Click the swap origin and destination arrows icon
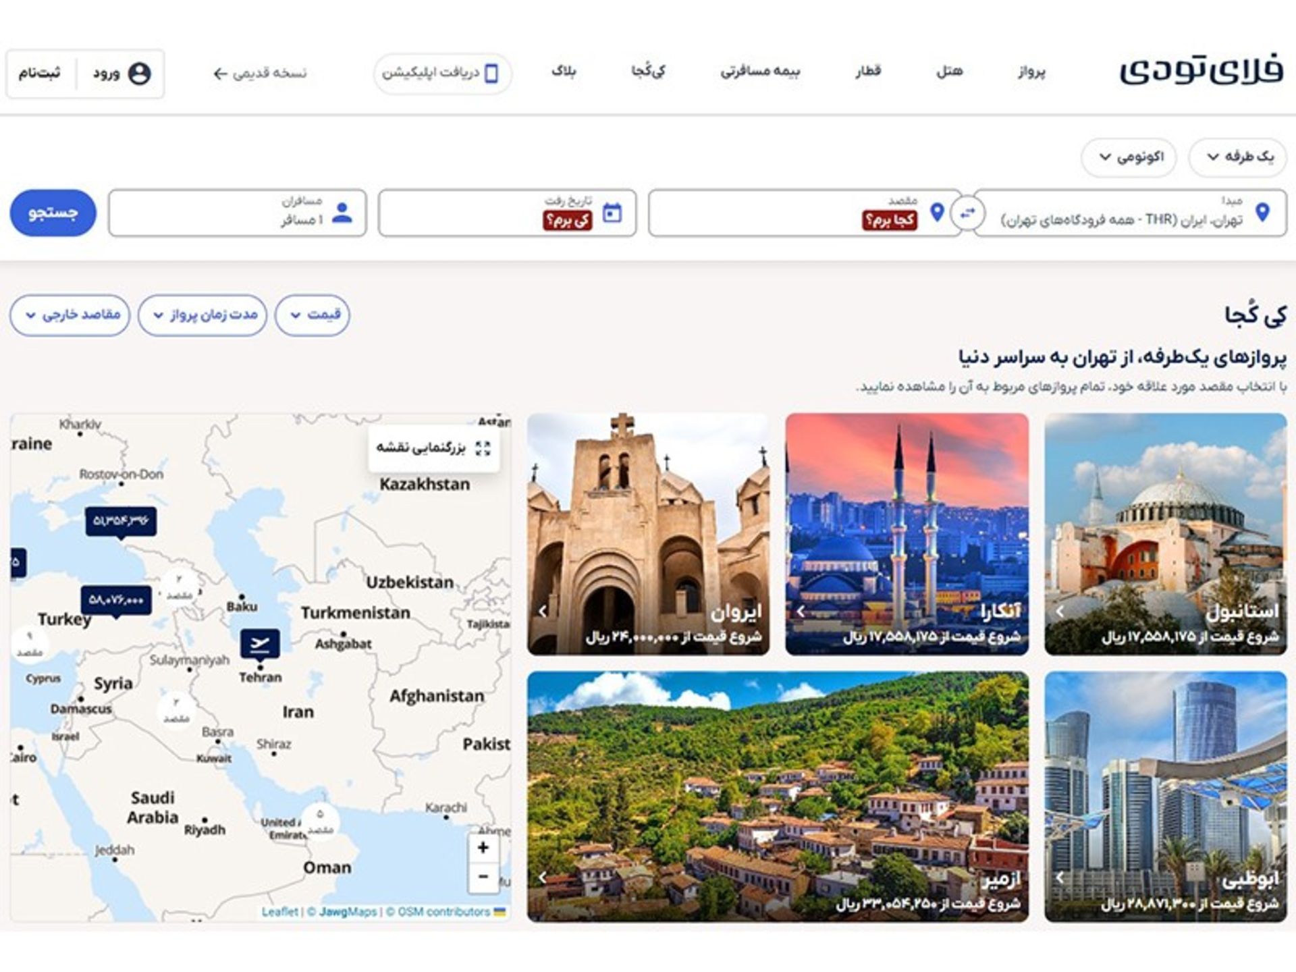Screen dimensions: 1296x972 [968, 213]
